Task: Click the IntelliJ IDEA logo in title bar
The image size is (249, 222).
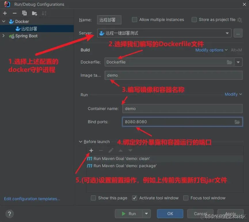Action: 7,4
